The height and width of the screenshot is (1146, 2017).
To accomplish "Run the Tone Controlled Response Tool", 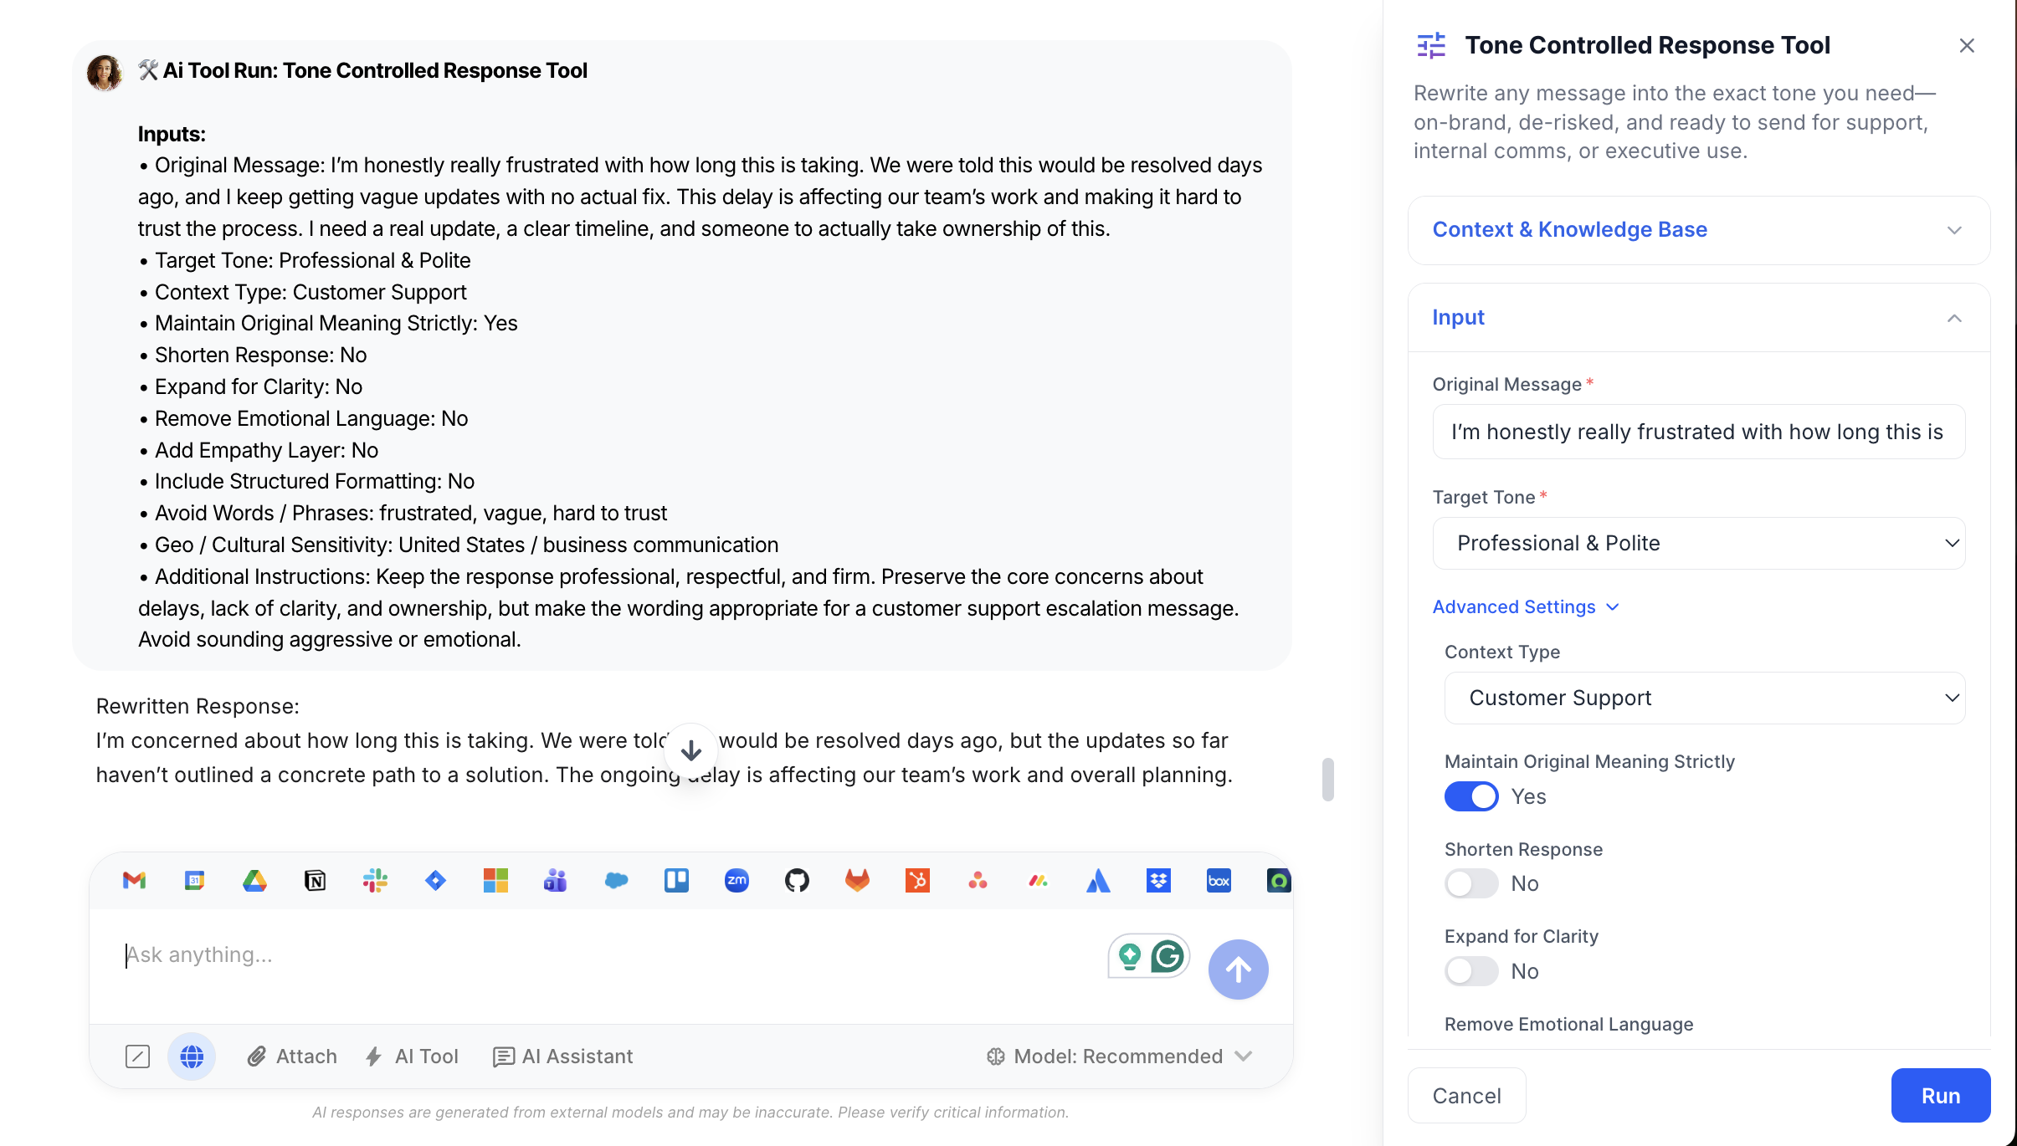I will pos(1940,1095).
